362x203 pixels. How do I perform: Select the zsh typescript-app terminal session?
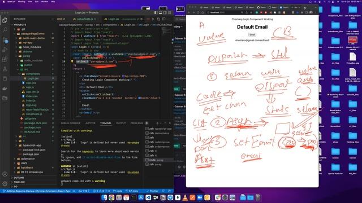tap(158, 129)
